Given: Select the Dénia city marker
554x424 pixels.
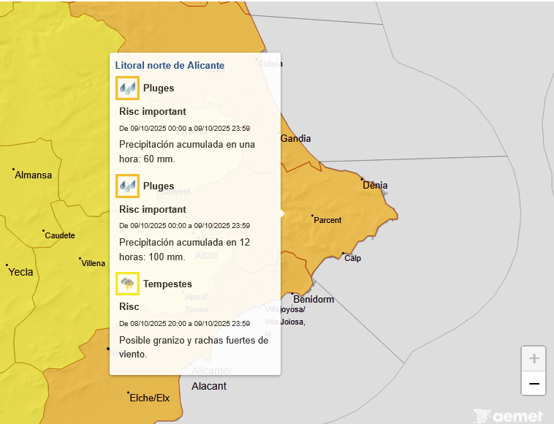Looking at the screenshot, I should 361,178.
